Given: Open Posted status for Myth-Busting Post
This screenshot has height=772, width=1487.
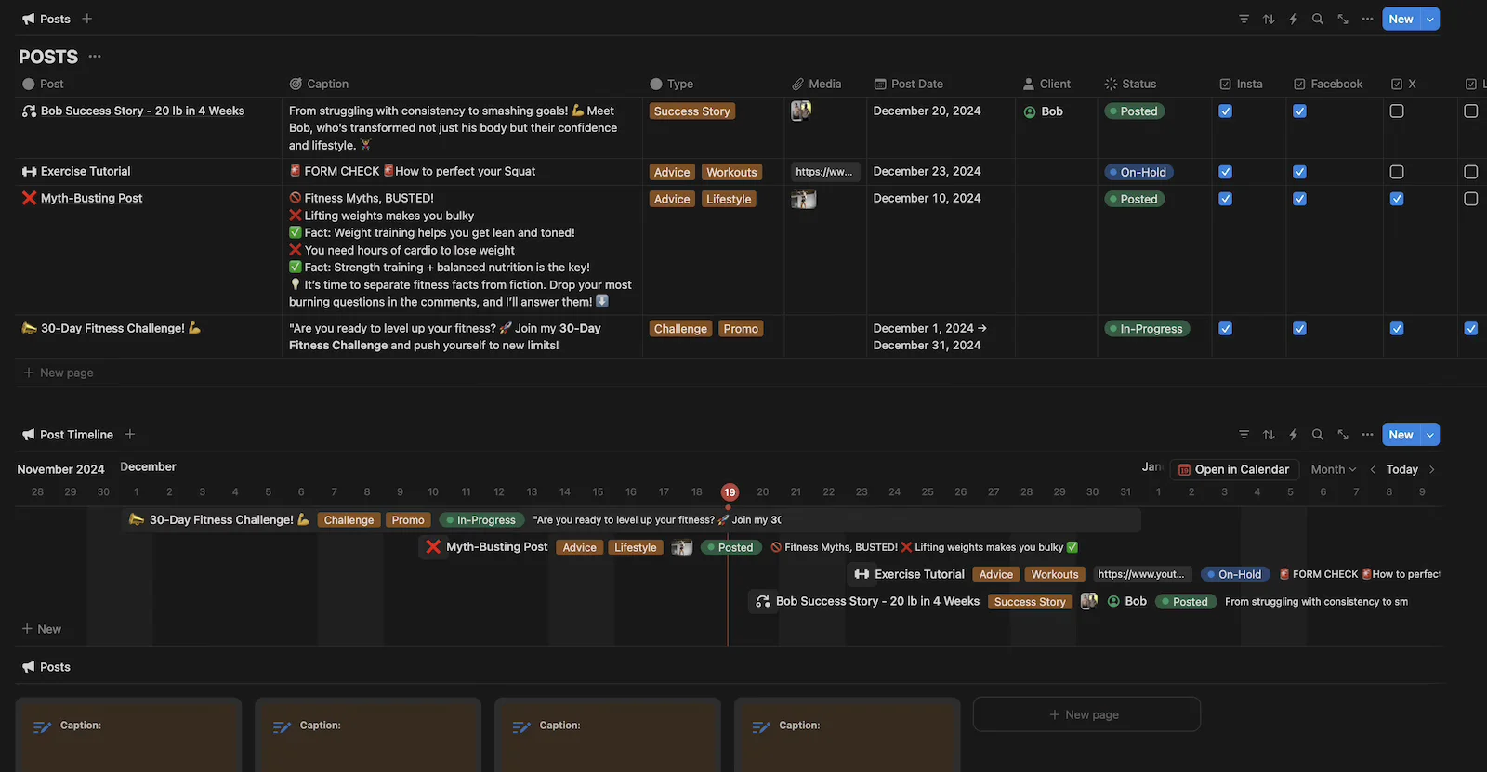Looking at the screenshot, I should pos(1134,199).
